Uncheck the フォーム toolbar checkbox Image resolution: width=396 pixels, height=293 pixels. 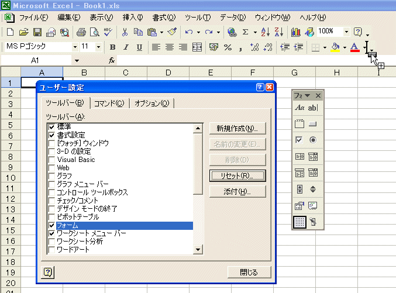(x=51, y=225)
